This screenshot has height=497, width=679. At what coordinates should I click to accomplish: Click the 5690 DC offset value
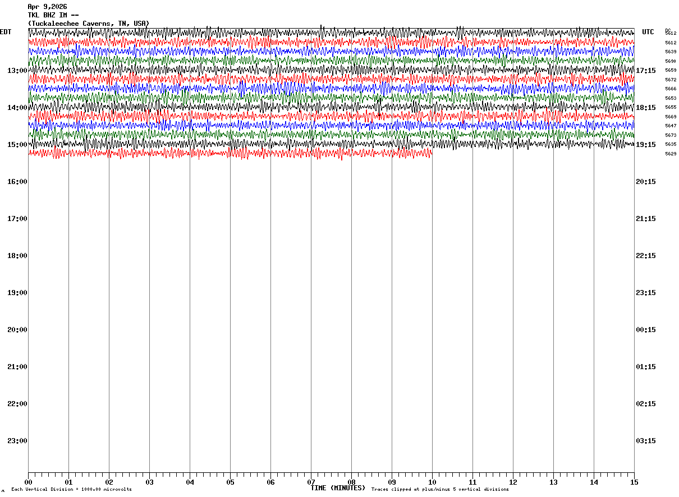coord(671,61)
